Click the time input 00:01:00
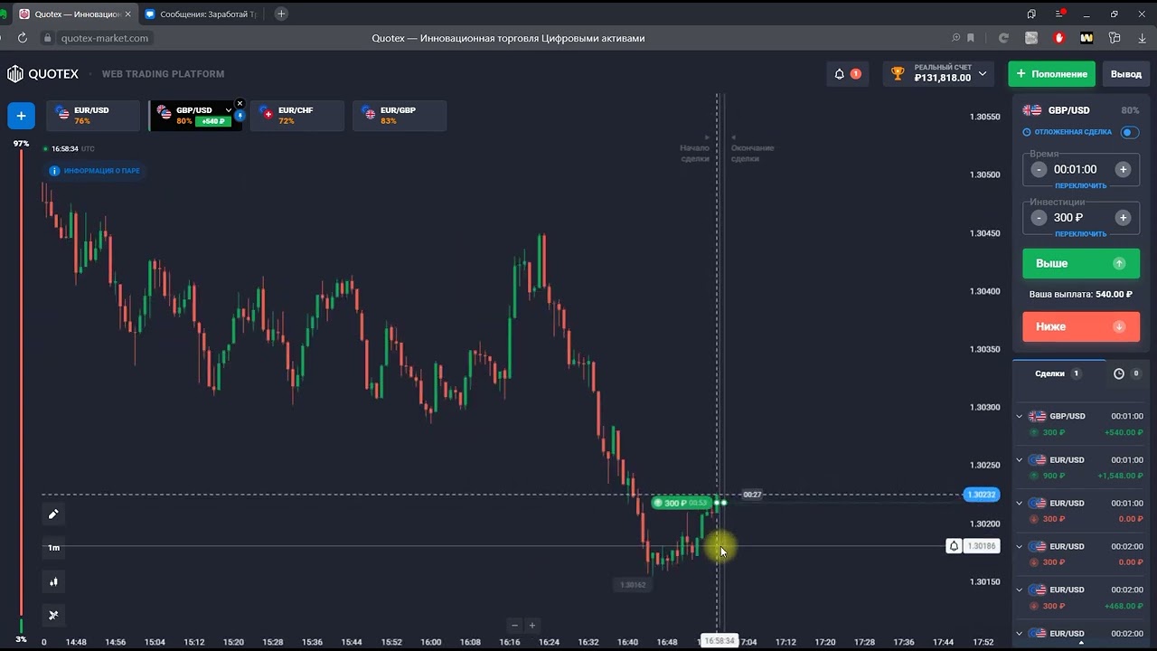This screenshot has height=651, width=1157. click(x=1076, y=169)
